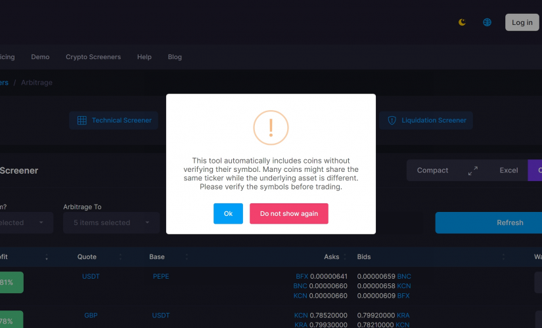
Task: Go to the Blog page
Action: (175, 57)
